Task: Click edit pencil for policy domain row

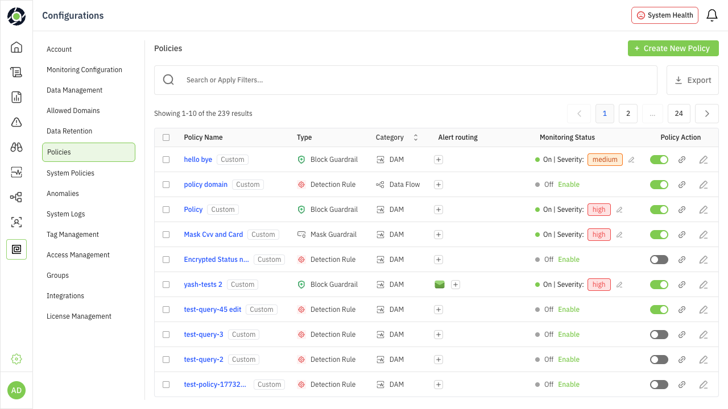Action: 704,185
